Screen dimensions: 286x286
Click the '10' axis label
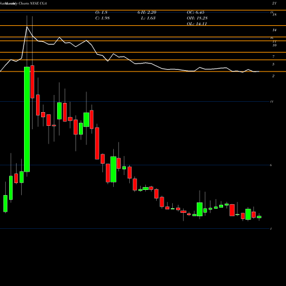[275, 45]
